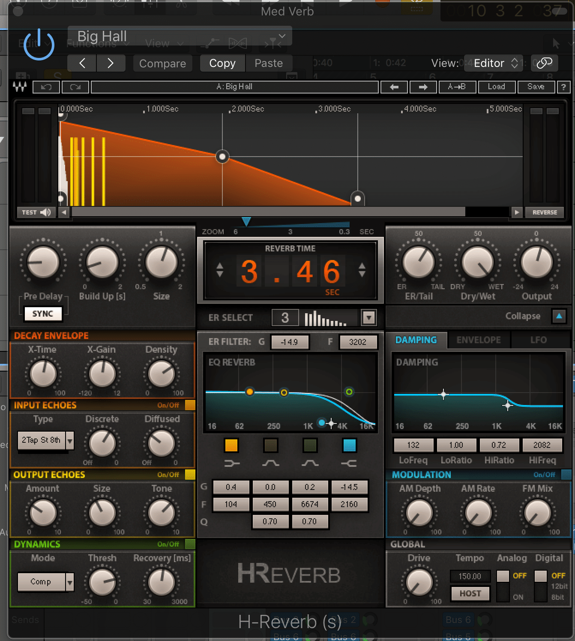Click the ER filter frequency 3202 field
The image size is (575, 641).
pos(358,342)
